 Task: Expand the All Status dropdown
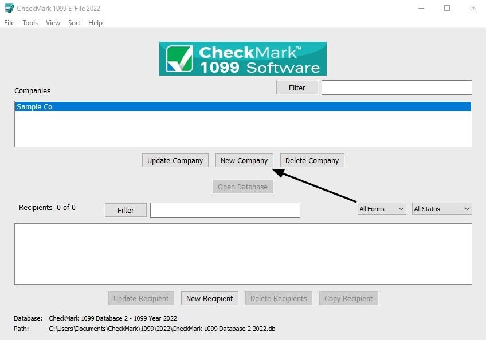click(441, 208)
